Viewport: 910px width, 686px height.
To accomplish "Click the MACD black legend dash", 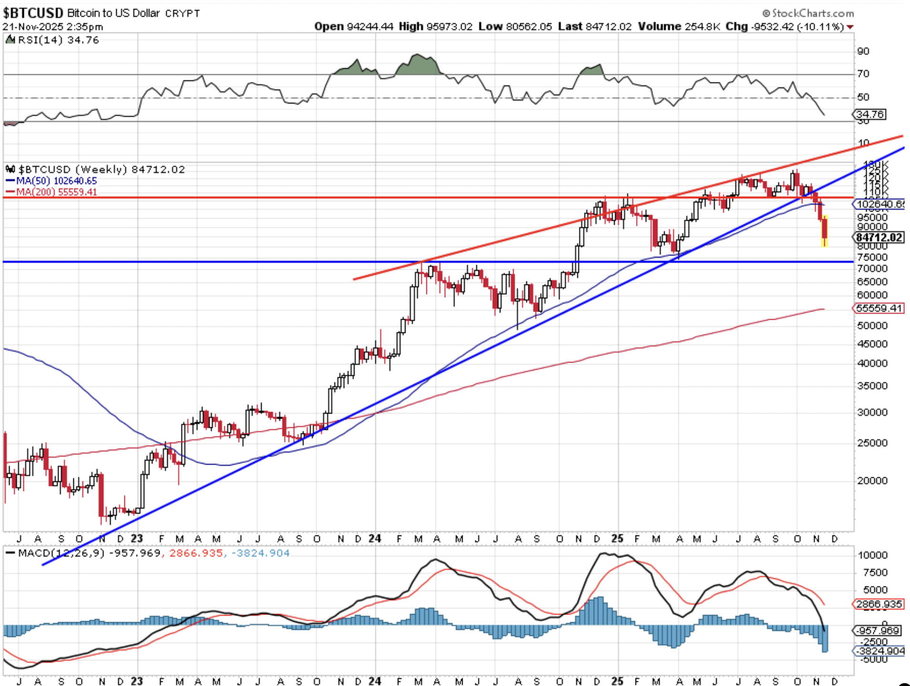I will click(x=10, y=553).
